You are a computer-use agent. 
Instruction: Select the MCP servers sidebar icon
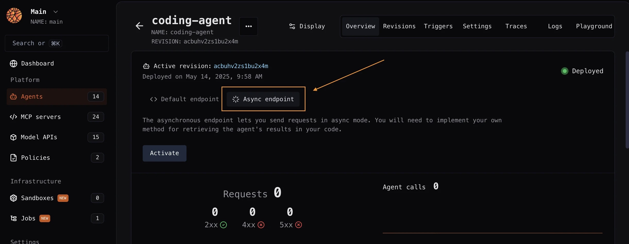pyautogui.click(x=13, y=117)
